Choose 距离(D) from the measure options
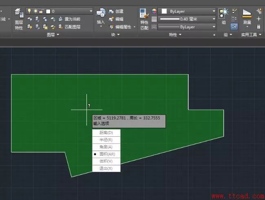This screenshot has width=265, height=200. tap(106, 133)
